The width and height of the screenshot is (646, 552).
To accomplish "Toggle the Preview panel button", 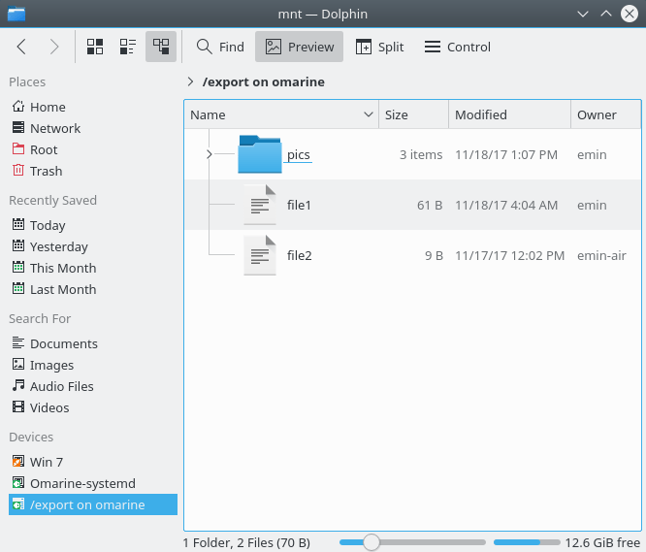I will click(300, 47).
